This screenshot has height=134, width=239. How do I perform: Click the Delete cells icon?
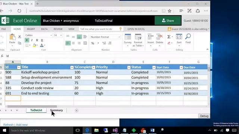click(159, 37)
